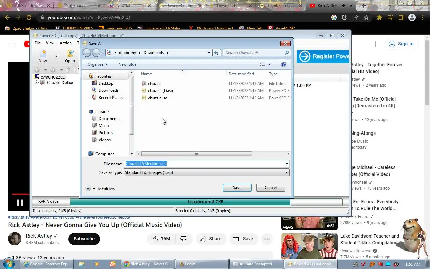430x269 pixels.
Task: Click the refresh icon beside address bar
Action: [x=217, y=53]
